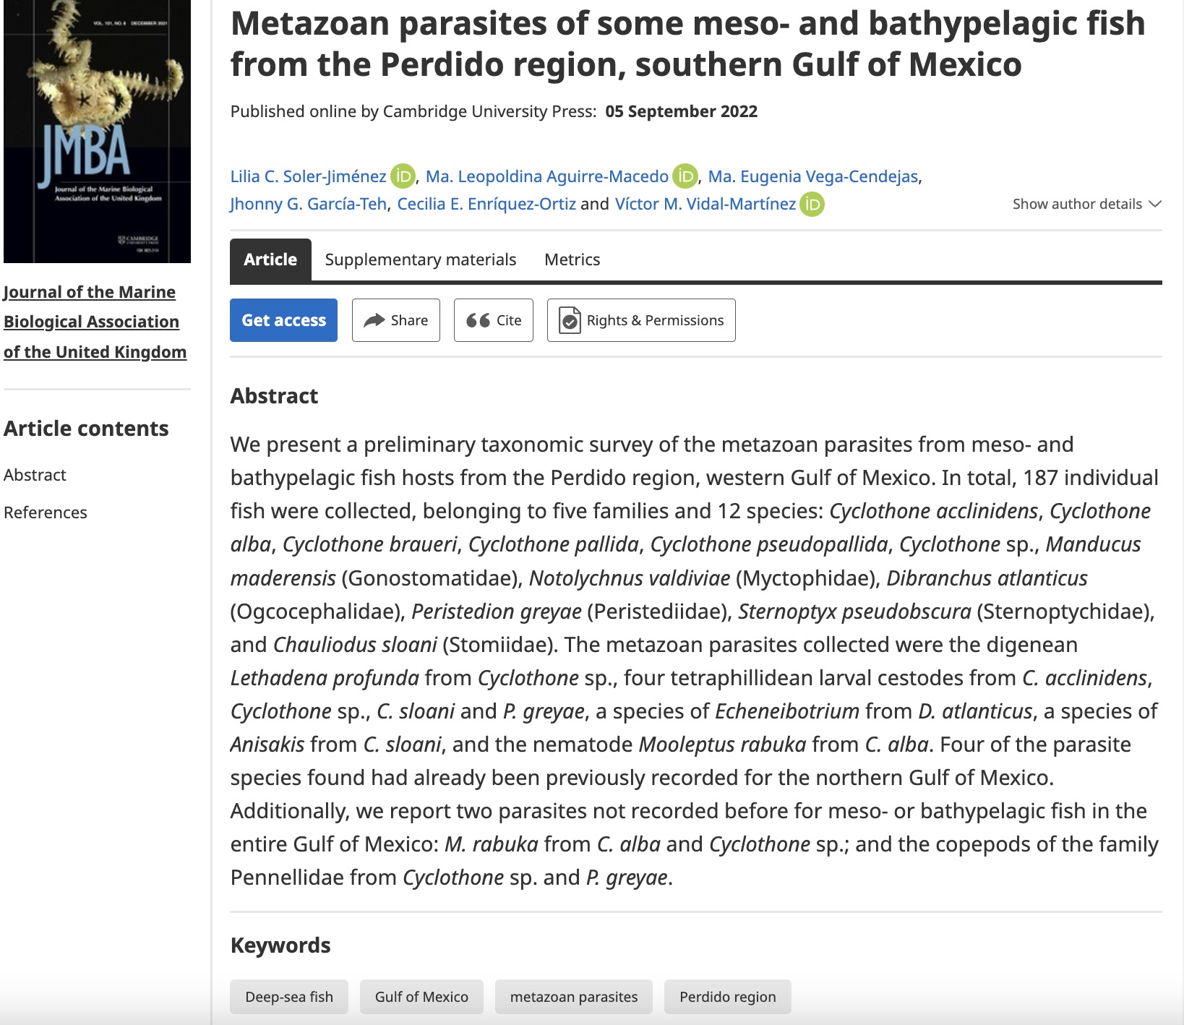Click the ORCID icon beside Lilia C. Soler-Jiménez

[403, 176]
